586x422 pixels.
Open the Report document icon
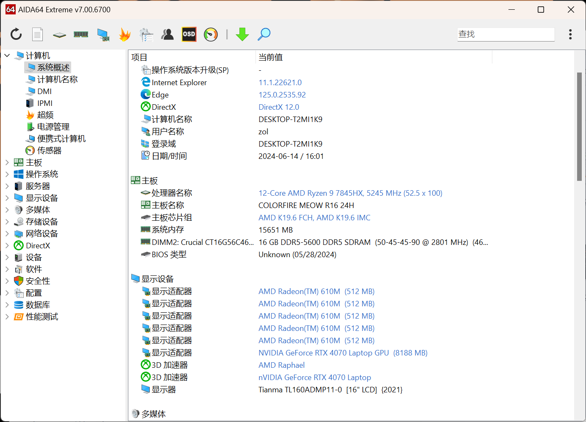point(38,34)
